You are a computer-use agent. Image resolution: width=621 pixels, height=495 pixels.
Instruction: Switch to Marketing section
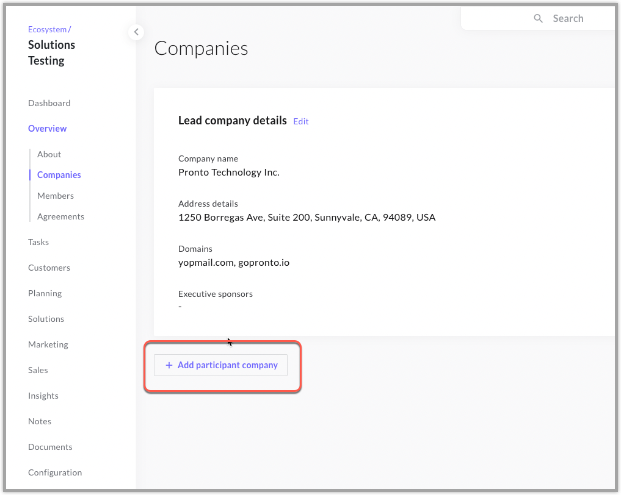coord(48,345)
